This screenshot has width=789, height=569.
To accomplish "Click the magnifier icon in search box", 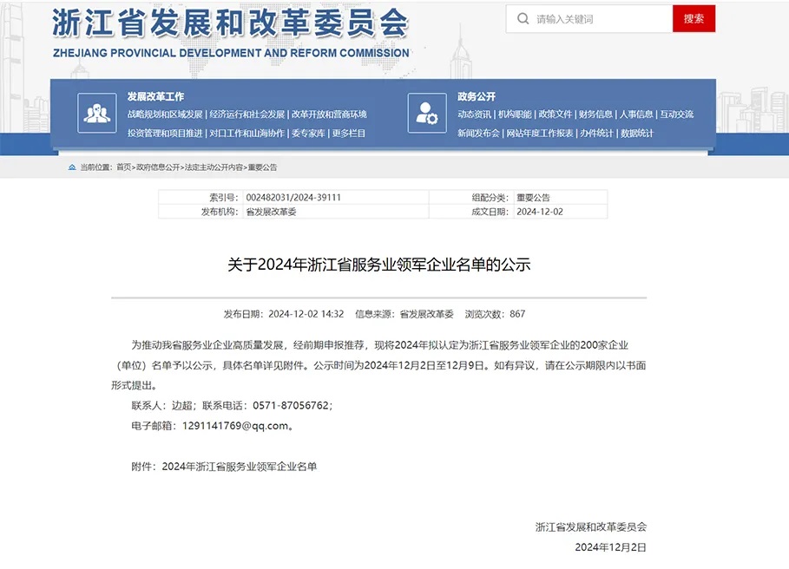I will click(523, 18).
